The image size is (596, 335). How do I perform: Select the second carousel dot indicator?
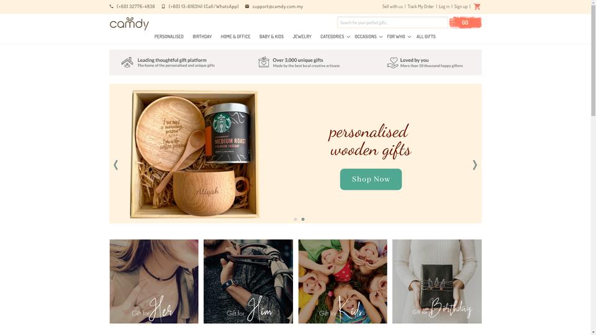click(303, 219)
